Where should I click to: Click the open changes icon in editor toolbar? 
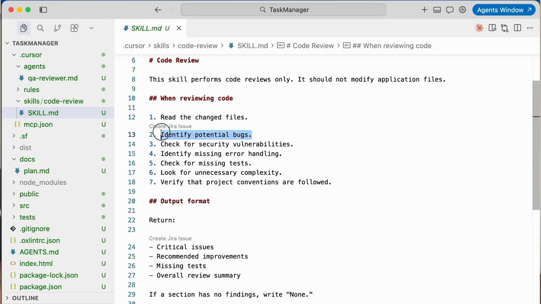(505, 28)
